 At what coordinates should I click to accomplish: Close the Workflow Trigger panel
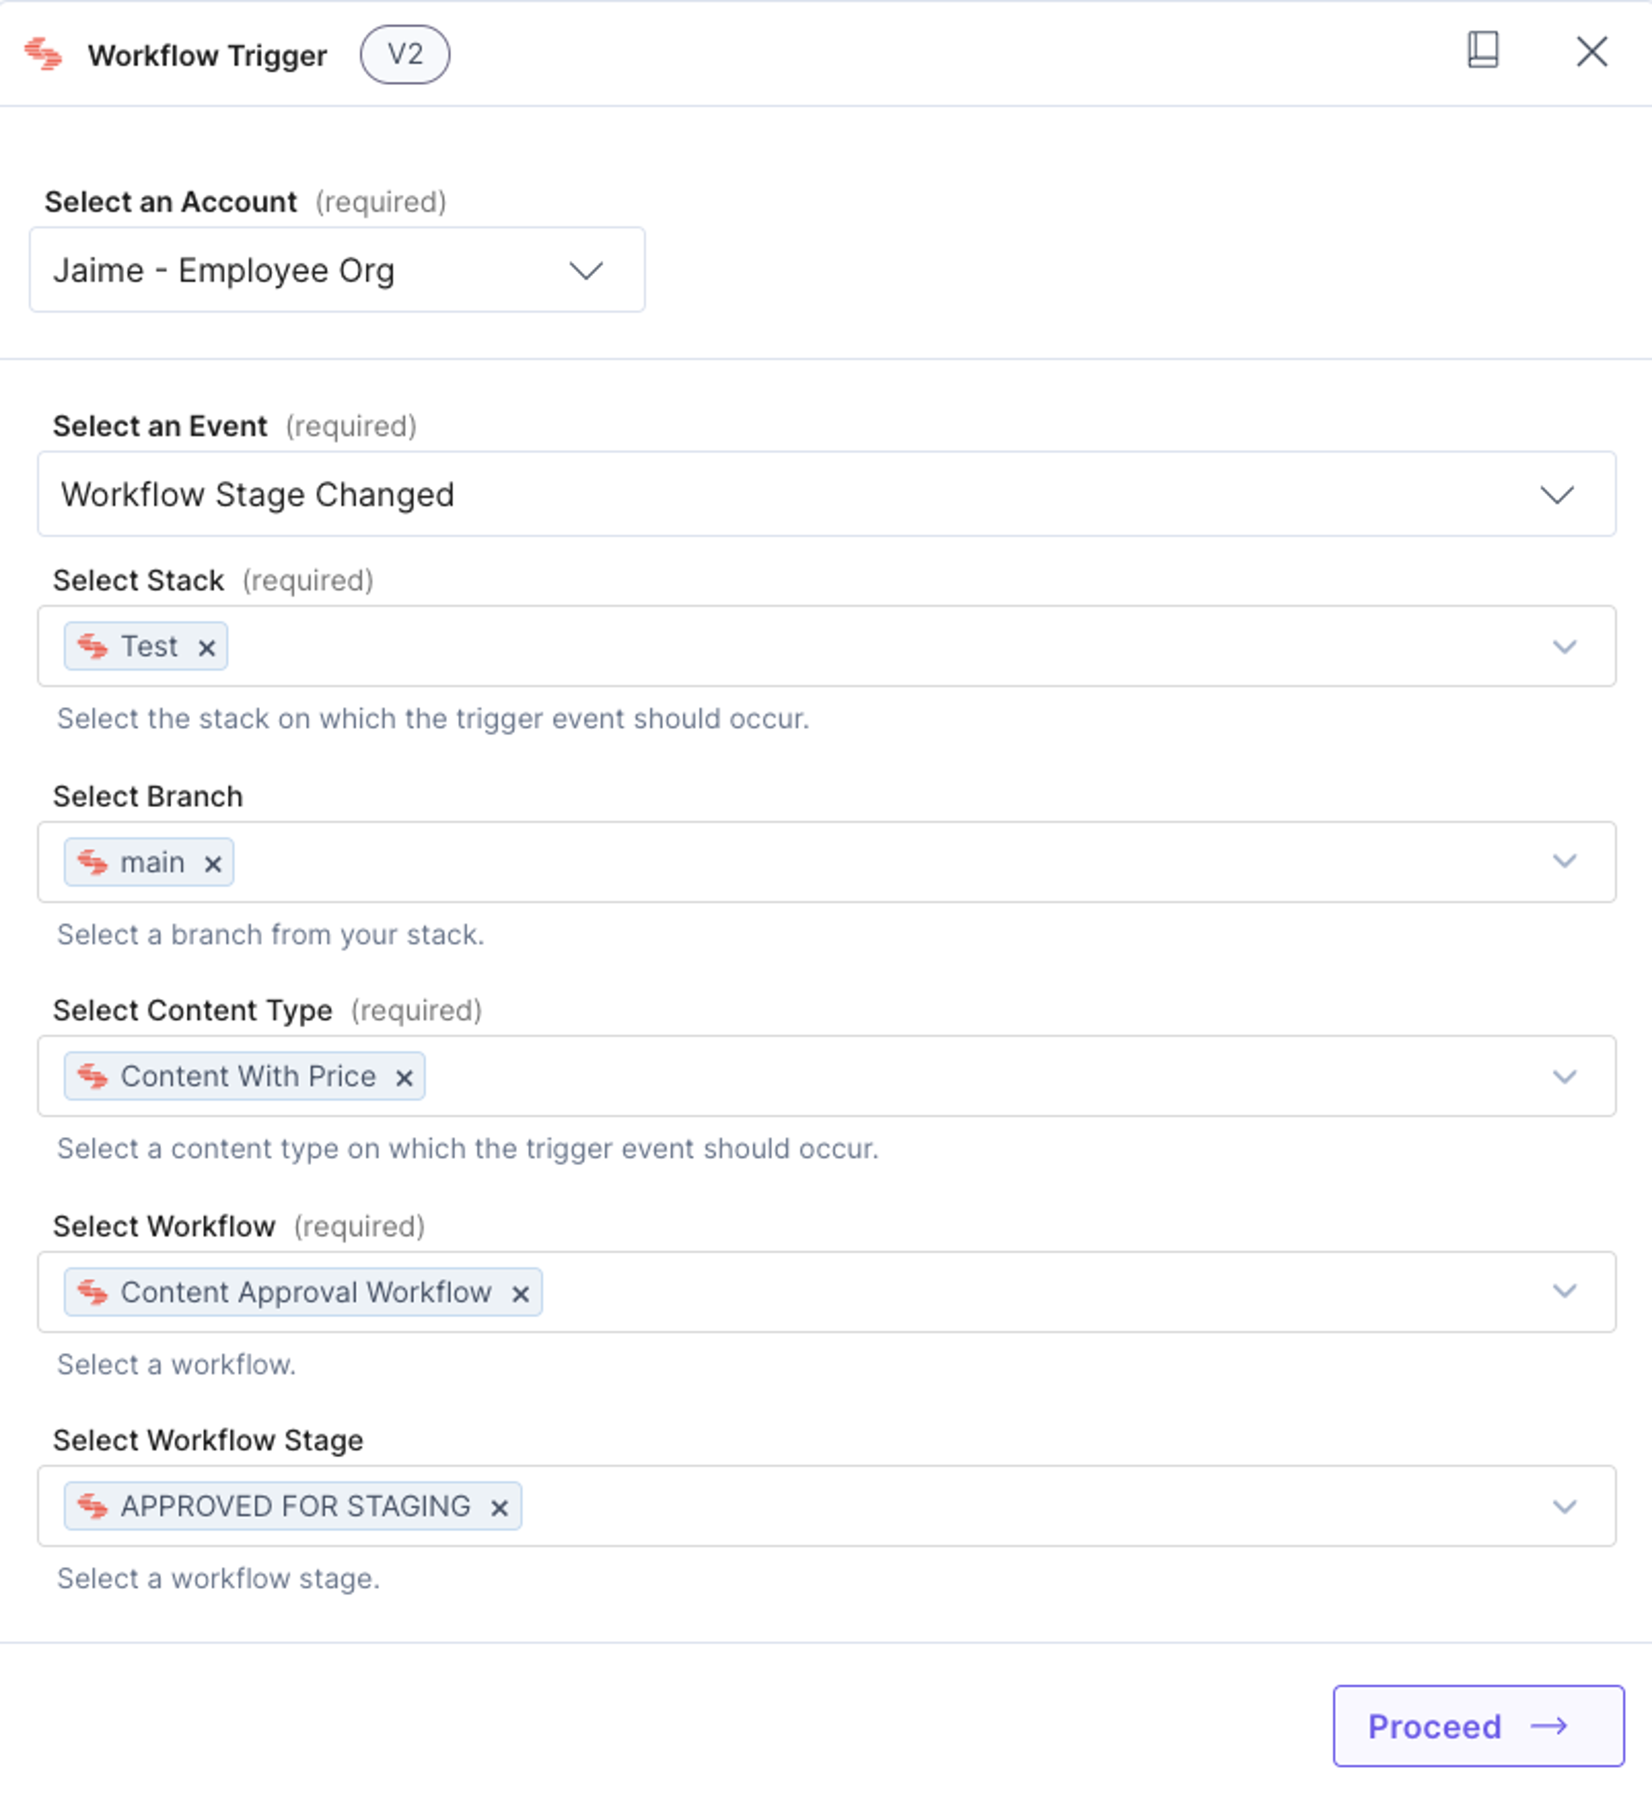pos(1592,52)
